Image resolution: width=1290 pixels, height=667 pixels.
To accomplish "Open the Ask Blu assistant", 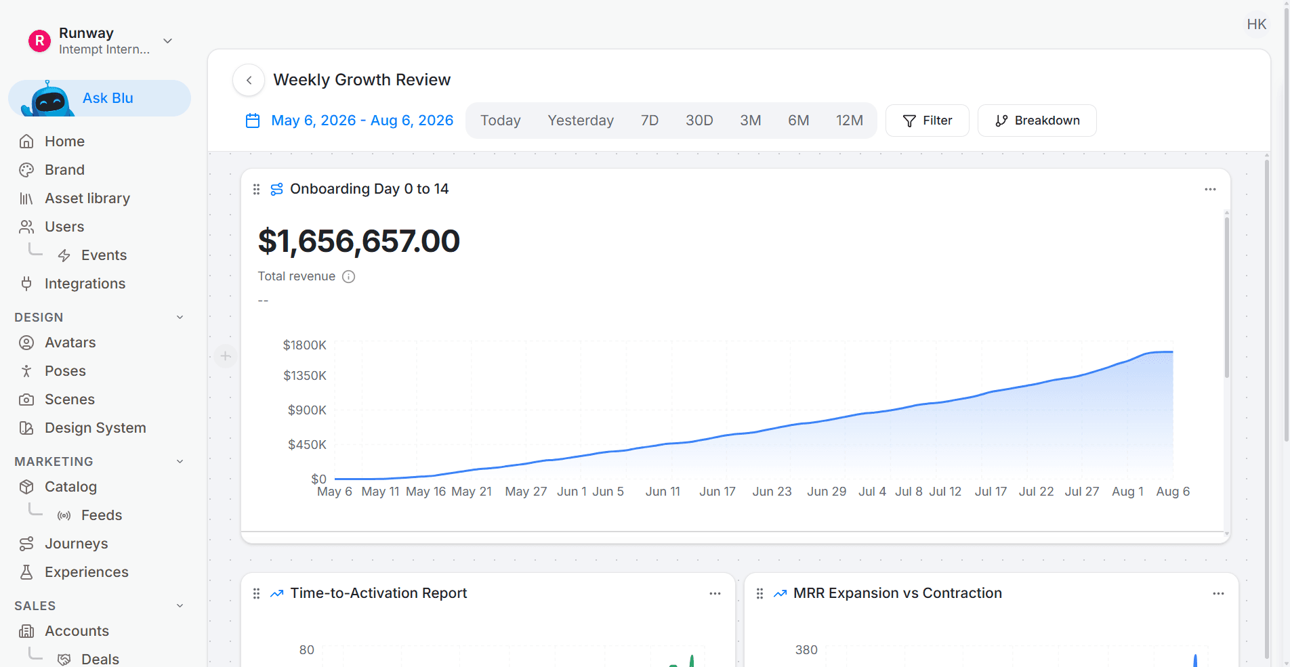I will (x=100, y=98).
